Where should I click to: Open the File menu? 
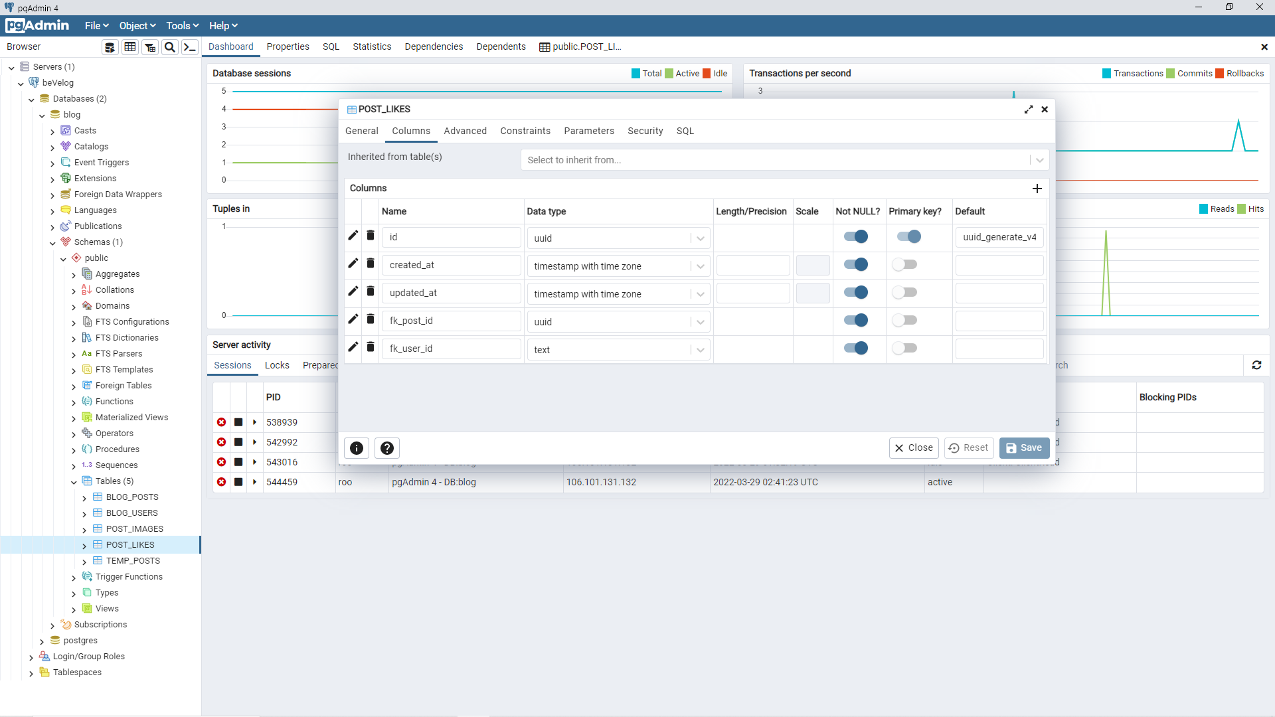point(96,26)
